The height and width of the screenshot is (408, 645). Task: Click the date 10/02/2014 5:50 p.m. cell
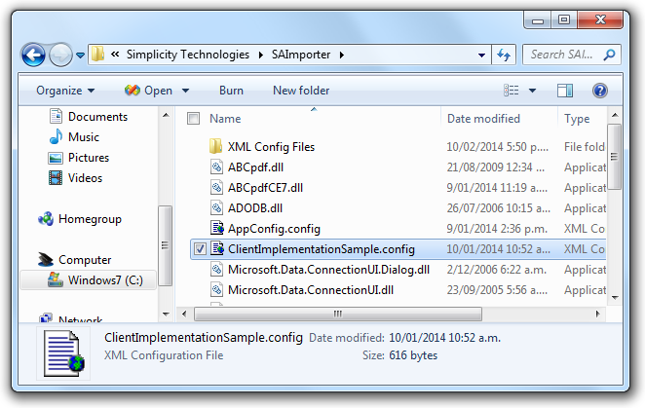pyautogui.click(x=497, y=147)
